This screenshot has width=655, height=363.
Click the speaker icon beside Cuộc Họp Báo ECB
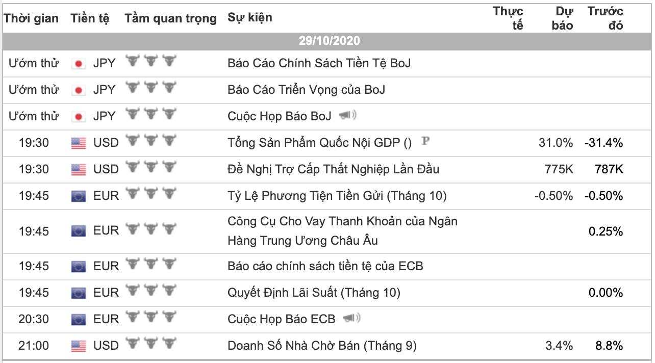point(351,319)
